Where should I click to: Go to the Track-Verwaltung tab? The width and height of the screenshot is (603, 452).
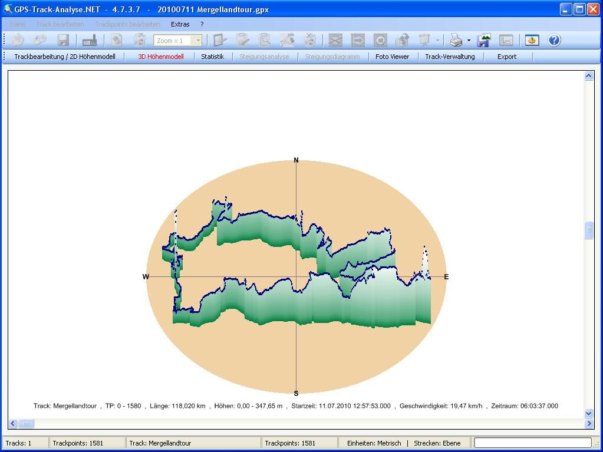click(x=450, y=57)
